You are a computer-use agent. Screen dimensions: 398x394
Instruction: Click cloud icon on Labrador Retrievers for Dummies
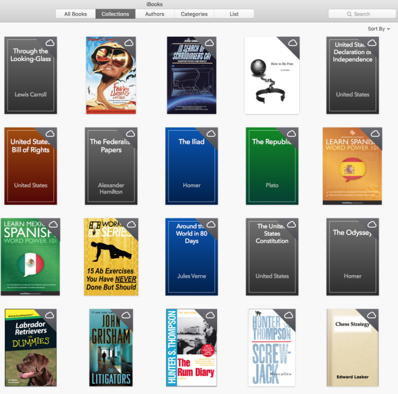coord(50,315)
